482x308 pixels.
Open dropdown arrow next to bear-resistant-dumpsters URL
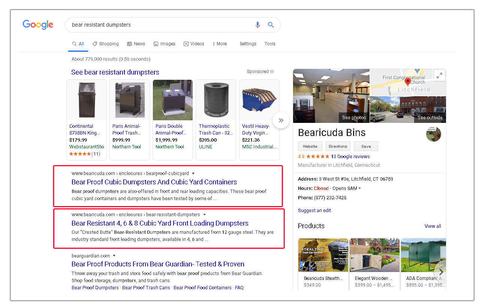204,215
